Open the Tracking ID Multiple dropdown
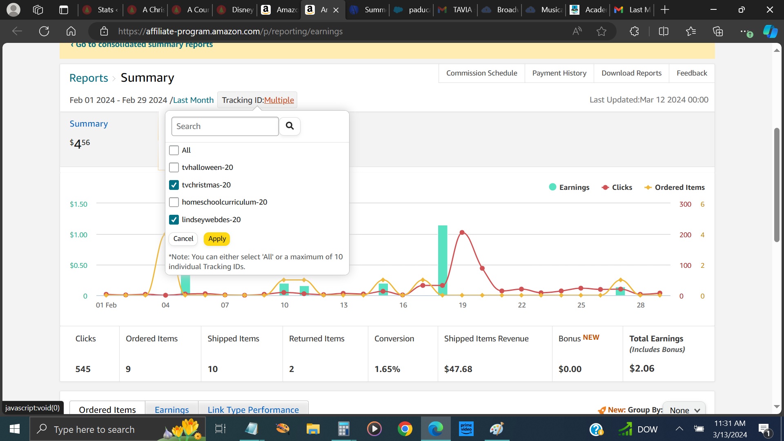Viewport: 784px width, 441px height. click(x=279, y=100)
